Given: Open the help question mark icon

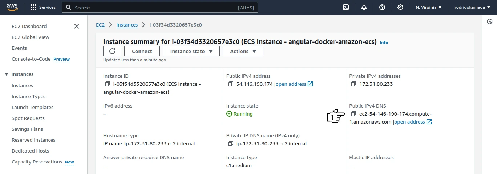Looking at the screenshot, I should pos(382,7).
